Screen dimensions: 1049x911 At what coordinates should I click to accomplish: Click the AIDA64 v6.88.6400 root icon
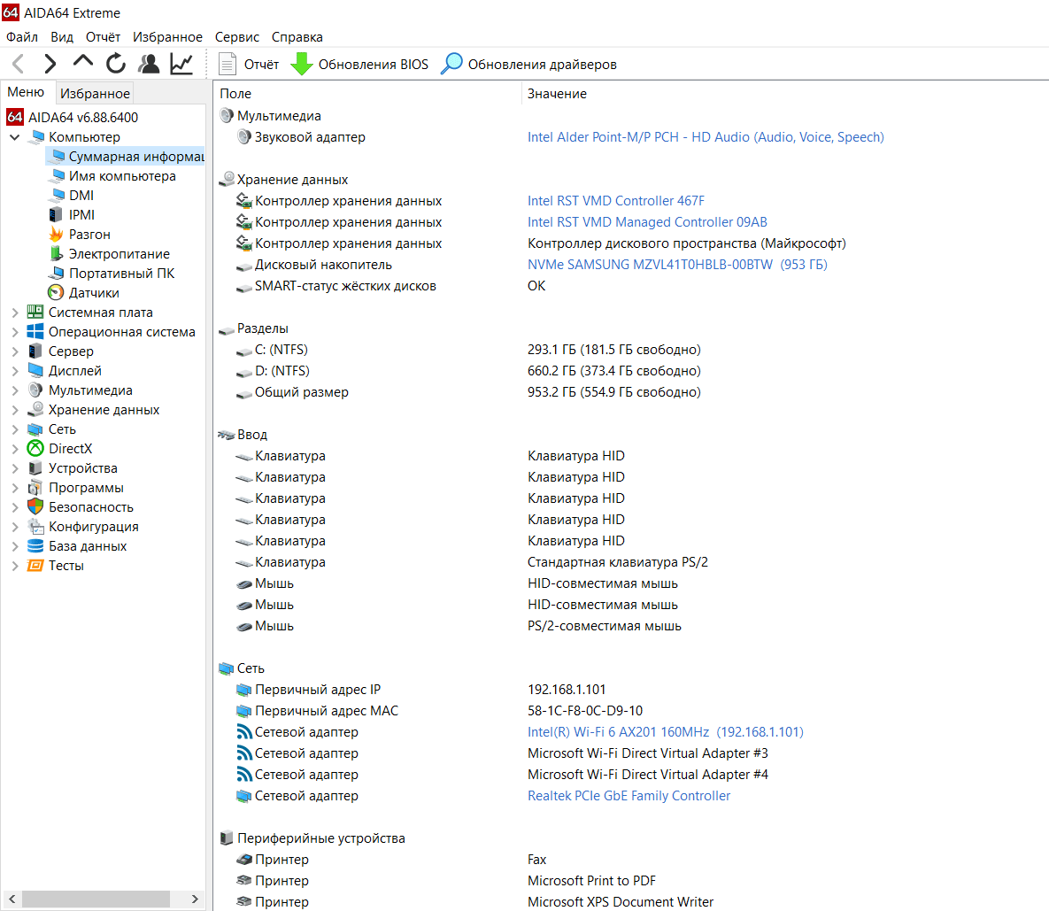(15, 117)
